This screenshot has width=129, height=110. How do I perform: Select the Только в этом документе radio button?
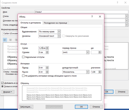(2, 86)
